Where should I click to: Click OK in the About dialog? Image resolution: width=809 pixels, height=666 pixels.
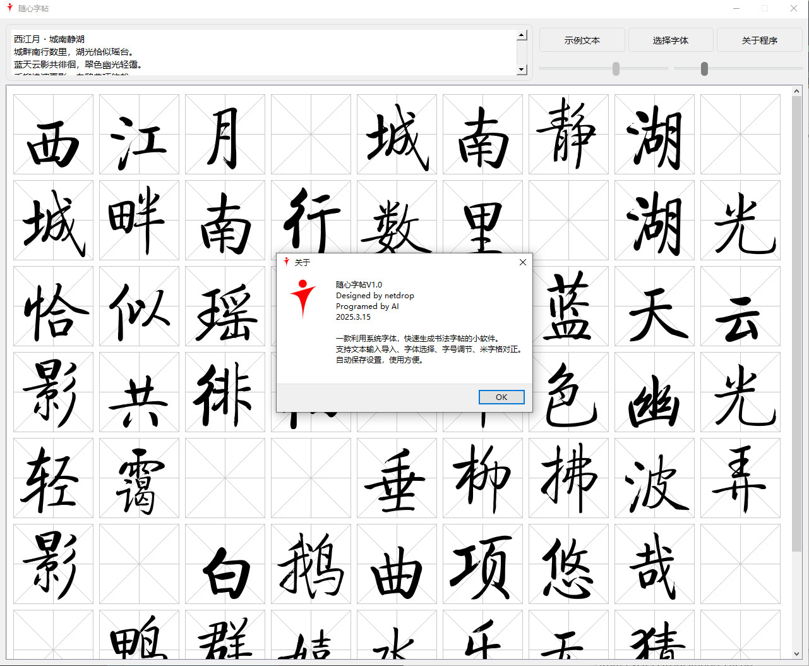coord(501,397)
